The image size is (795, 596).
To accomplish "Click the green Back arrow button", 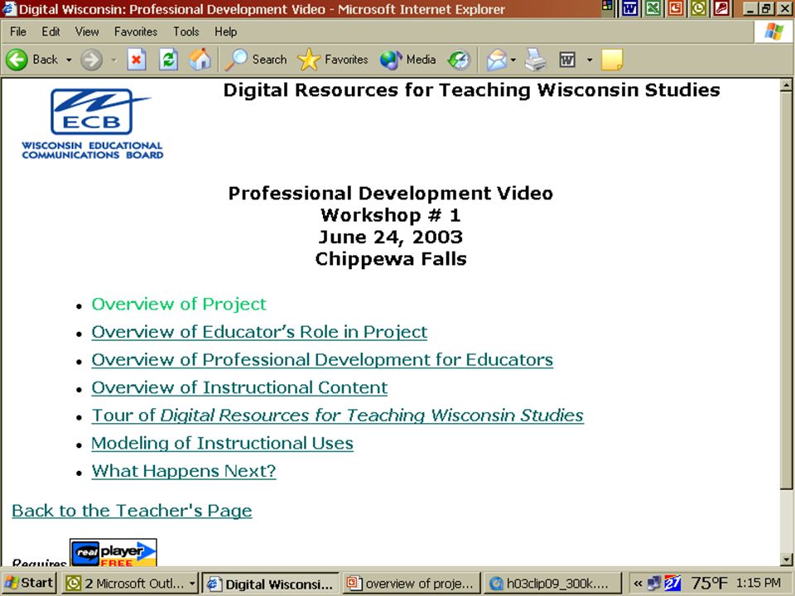I will [17, 60].
